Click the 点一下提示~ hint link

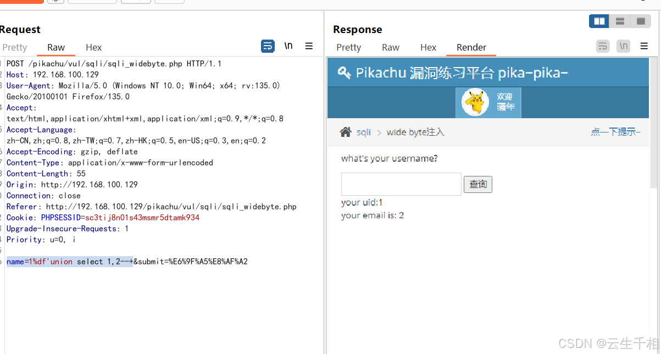[x=615, y=132]
